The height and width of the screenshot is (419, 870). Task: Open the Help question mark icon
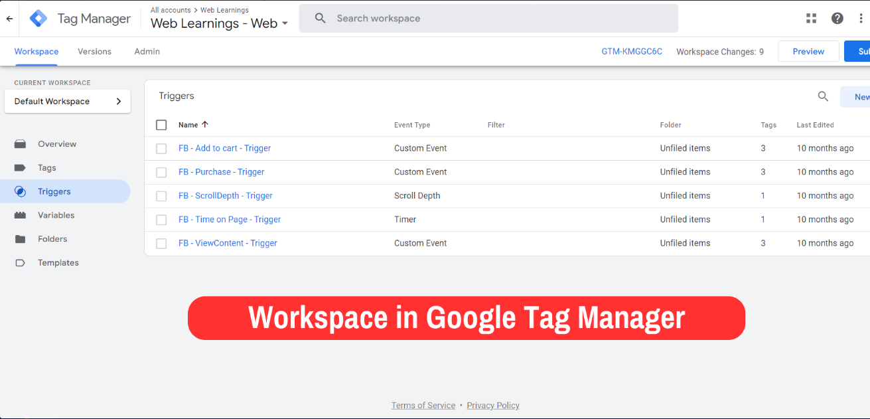pos(837,19)
